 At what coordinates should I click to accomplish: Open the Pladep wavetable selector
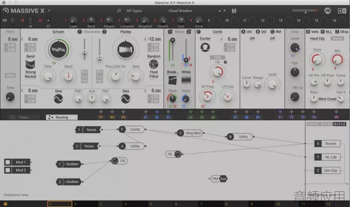pos(126,32)
